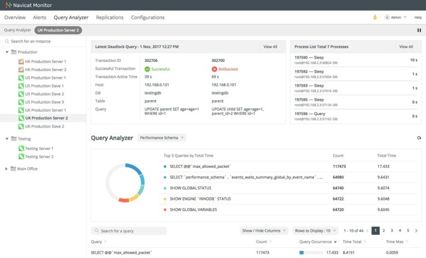426x258 pixels.
Task: Open the Rows to Display dropdown
Action: pyautogui.click(x=316, y=231)
